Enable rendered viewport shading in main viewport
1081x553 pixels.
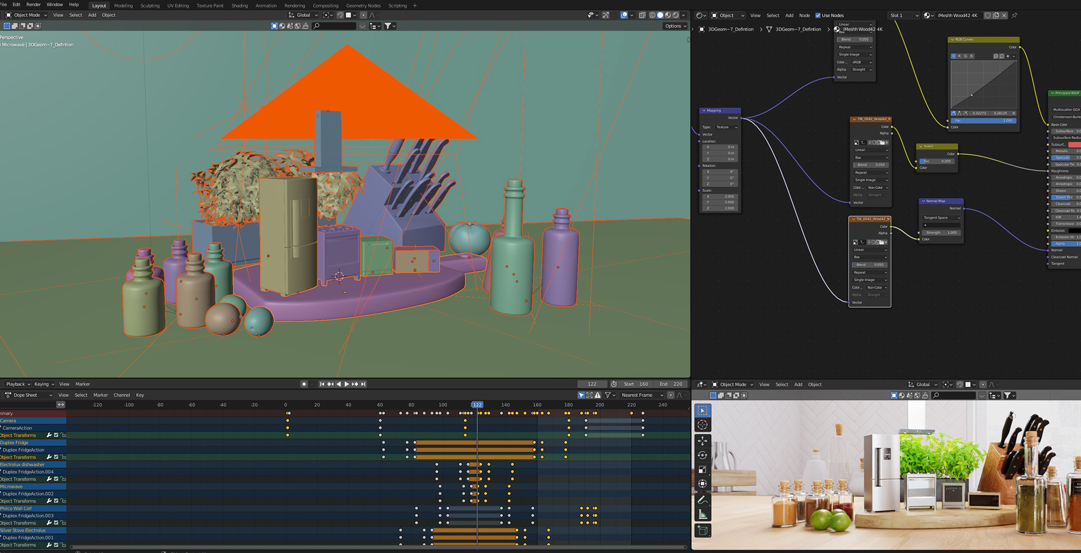click(x=676, y=15)
